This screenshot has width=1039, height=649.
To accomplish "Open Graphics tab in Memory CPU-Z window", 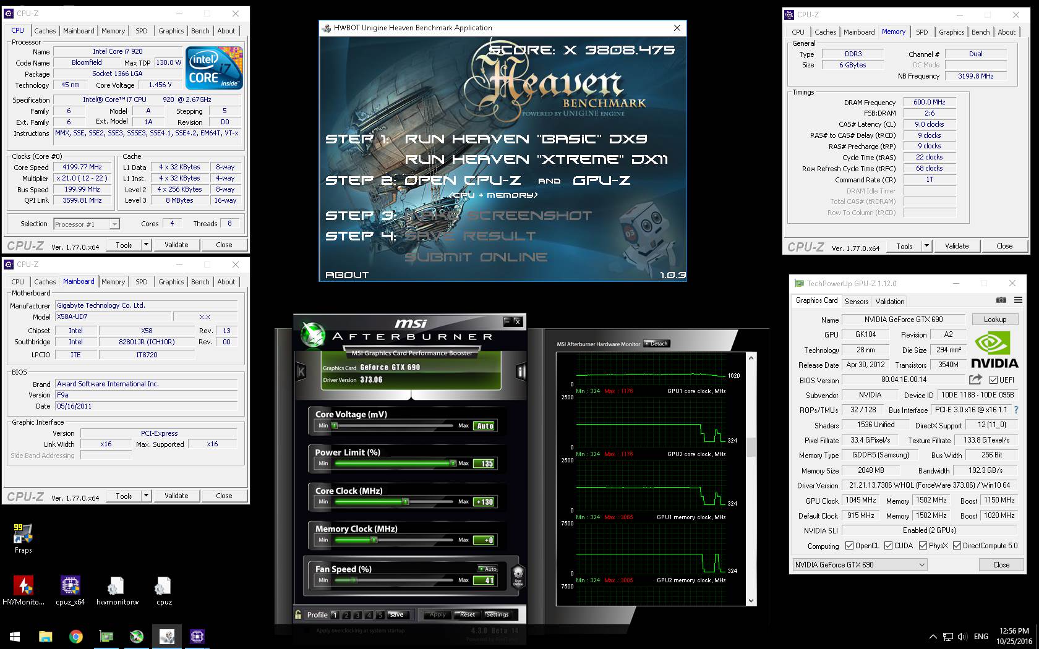I will [951, 32].
